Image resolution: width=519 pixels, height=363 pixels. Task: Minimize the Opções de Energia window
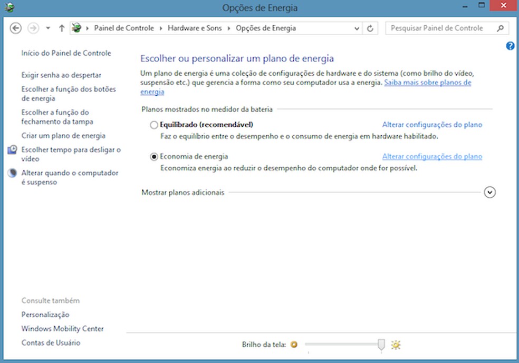click(465, 7)
